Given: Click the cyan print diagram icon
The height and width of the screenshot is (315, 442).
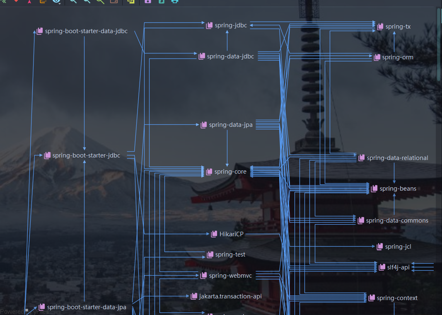Looking at the screenshot, I should (x=175, y=1).
